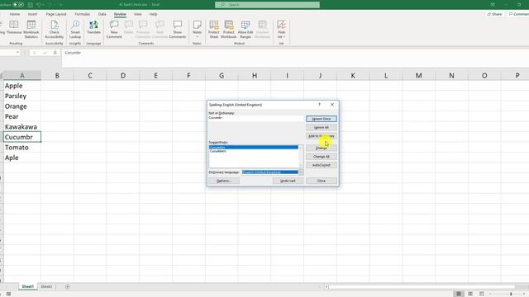Open the Notes dropdown
The image size is (529, 297).
tap(197, 29)
